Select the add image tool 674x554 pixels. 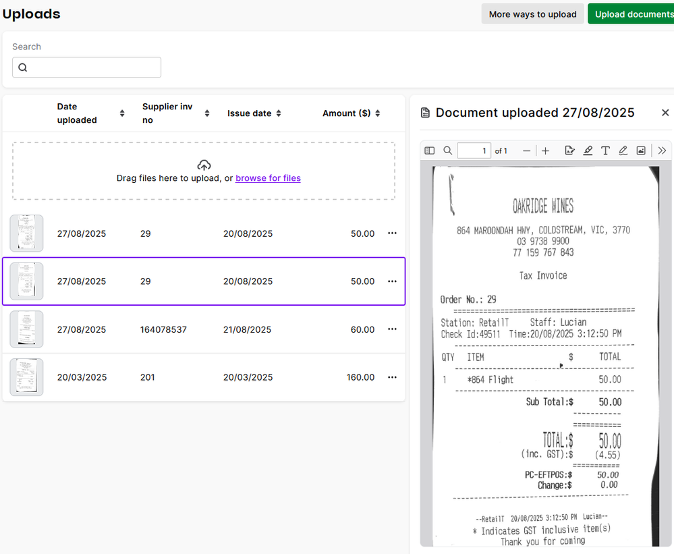(x=641, y=150)
